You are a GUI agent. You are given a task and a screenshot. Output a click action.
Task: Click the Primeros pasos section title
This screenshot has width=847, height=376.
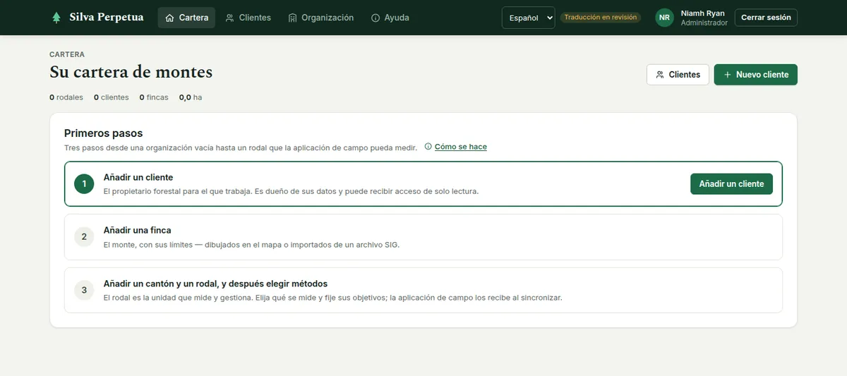[x=103, y=133]
